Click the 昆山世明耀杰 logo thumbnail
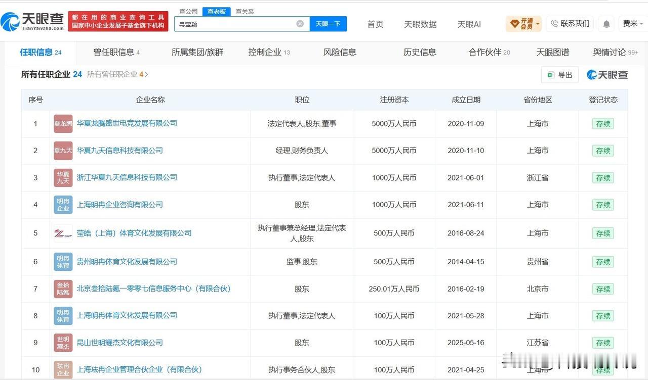 pos(63,343)
